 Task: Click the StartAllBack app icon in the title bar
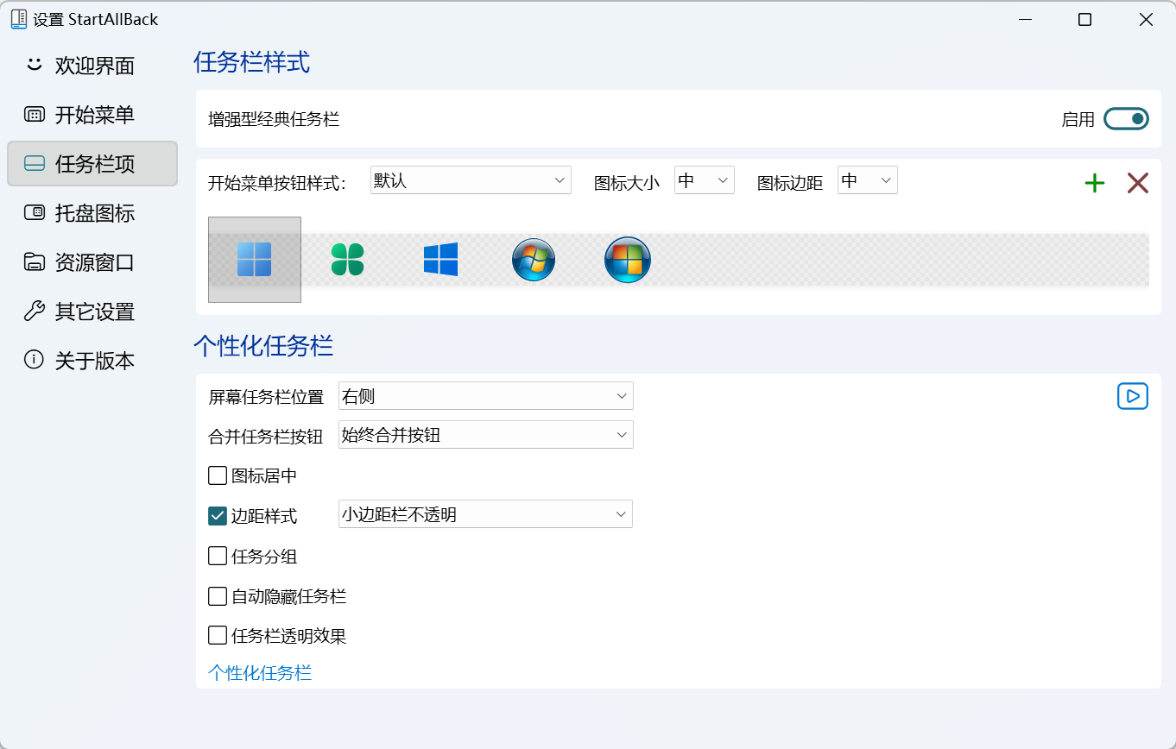18,19
